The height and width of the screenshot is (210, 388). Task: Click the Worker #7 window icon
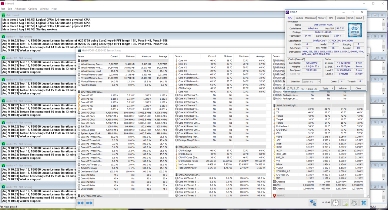(x=3, y=165)
